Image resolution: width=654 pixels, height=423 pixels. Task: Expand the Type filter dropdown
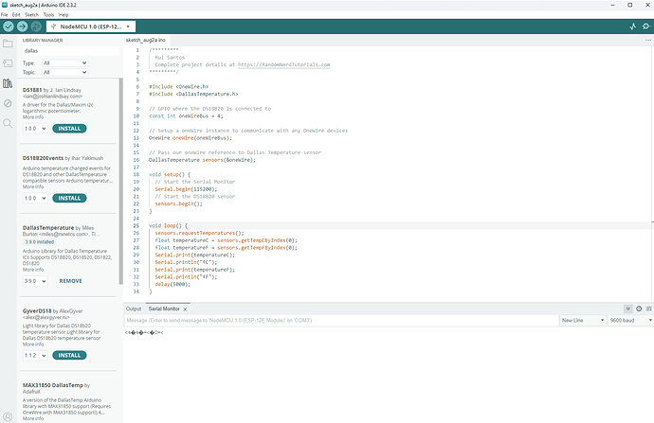click(66, 62)
